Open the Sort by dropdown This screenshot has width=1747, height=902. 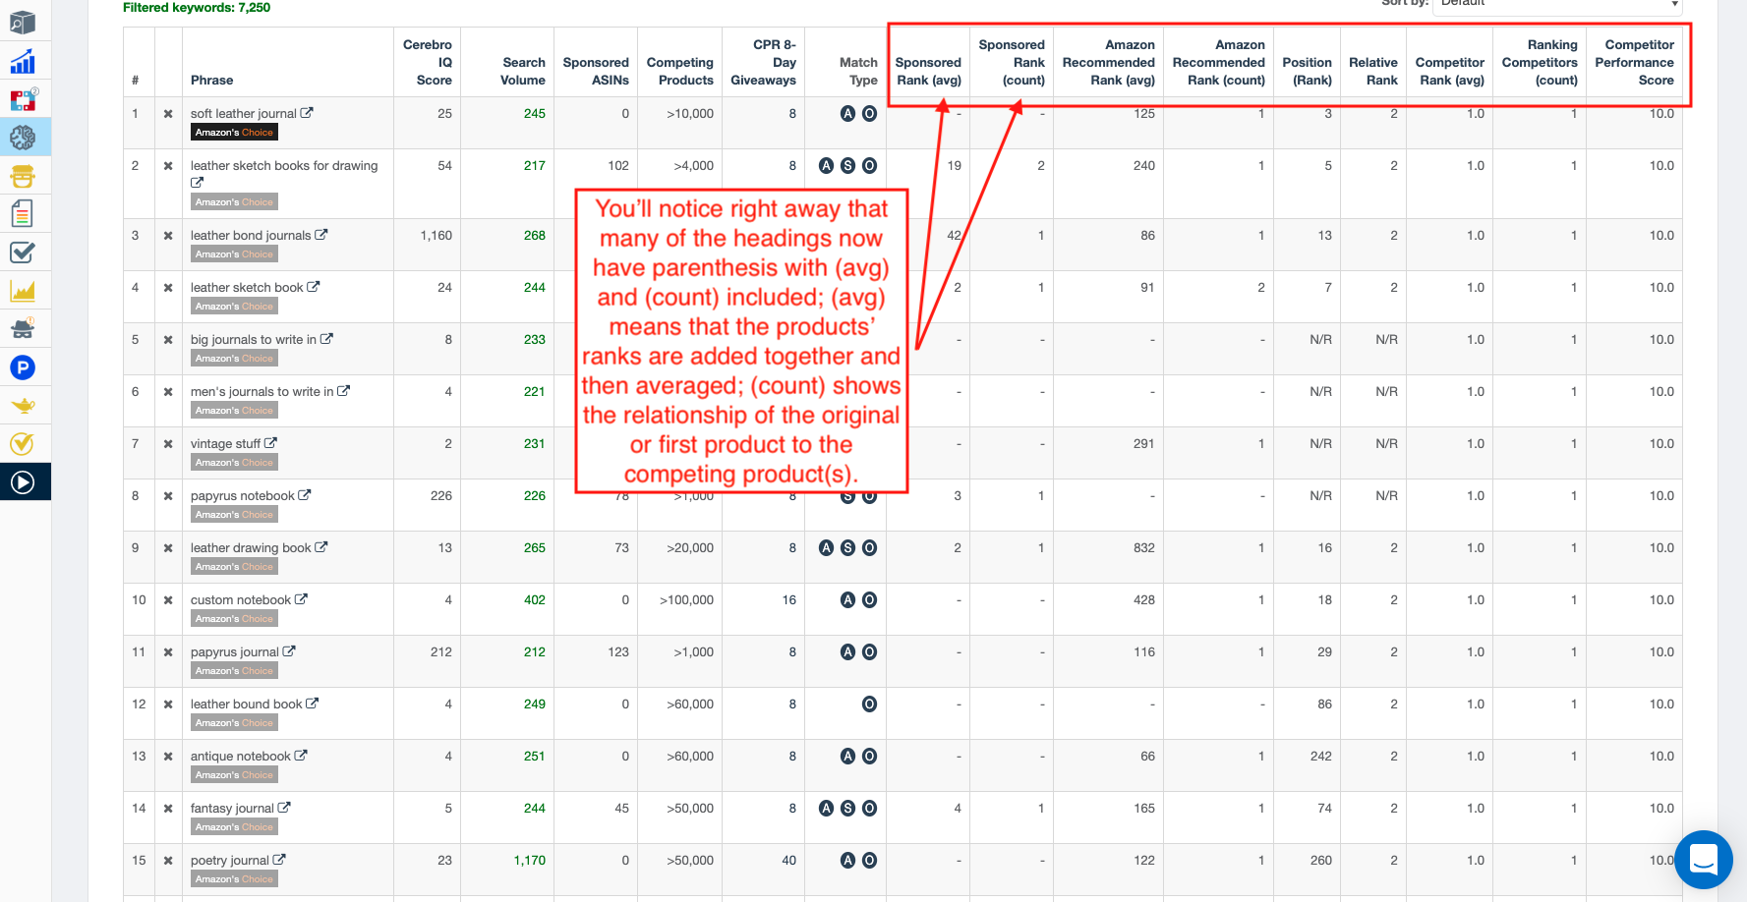1558,5
